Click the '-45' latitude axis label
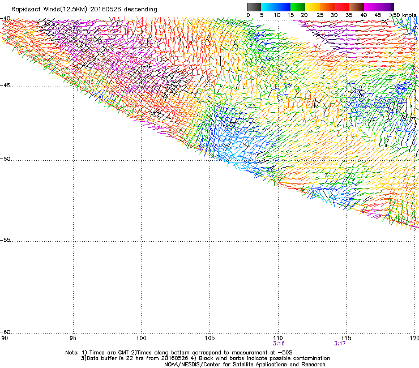The width and height of the screenshot is (419, 368). click(5, 85)
